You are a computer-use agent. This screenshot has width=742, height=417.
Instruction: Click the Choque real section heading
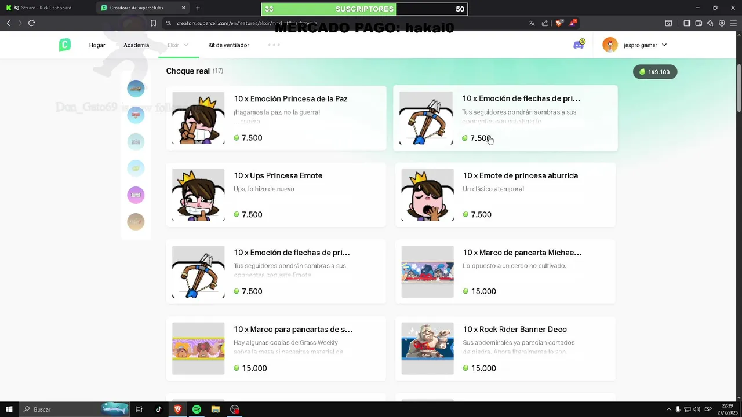click(188, 71)
